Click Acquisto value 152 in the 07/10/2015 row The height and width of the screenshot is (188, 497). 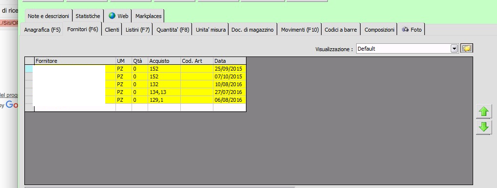pyautogui.click(x=164, y=76)
